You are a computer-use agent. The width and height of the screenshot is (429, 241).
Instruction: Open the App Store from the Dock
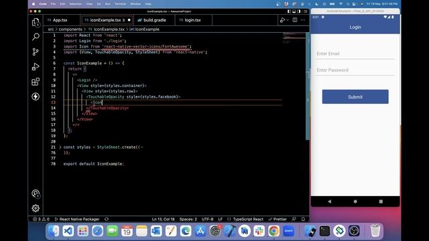[x=200, y=231]
